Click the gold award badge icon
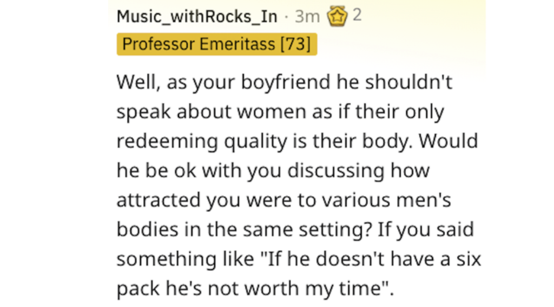554x307 pixels. point(337,16)
